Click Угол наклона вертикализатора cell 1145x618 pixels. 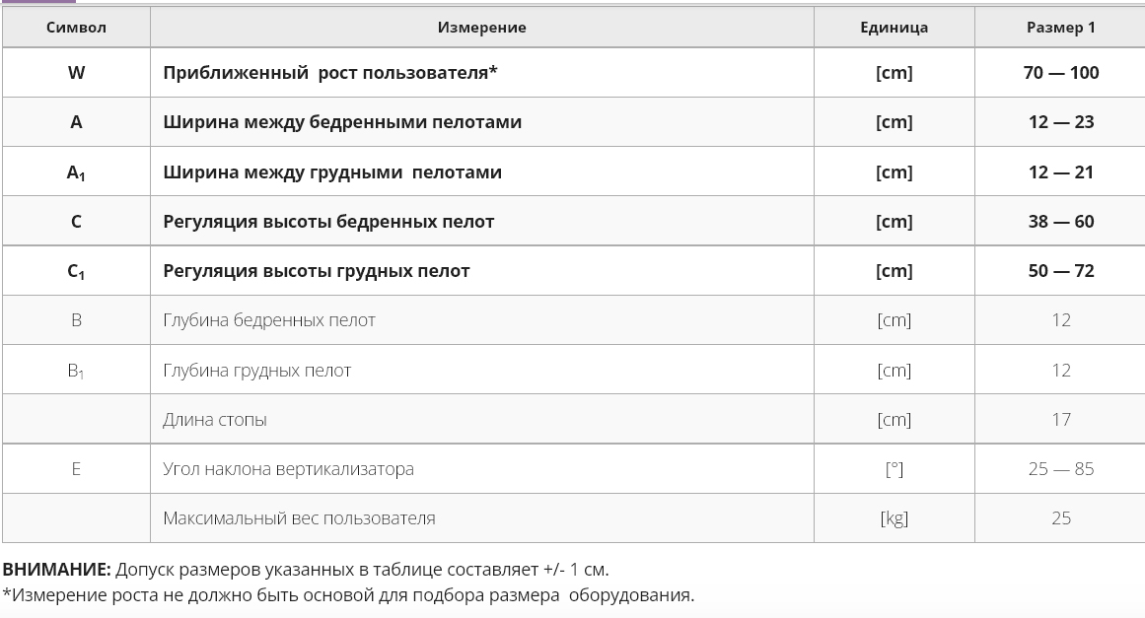482,469
